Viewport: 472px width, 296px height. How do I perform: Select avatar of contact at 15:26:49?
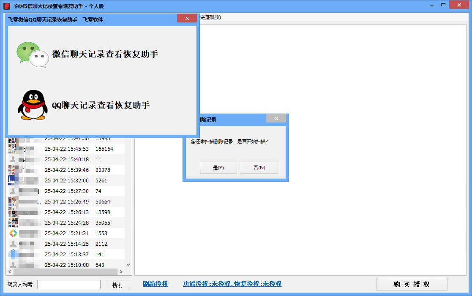tap(12, 201)
